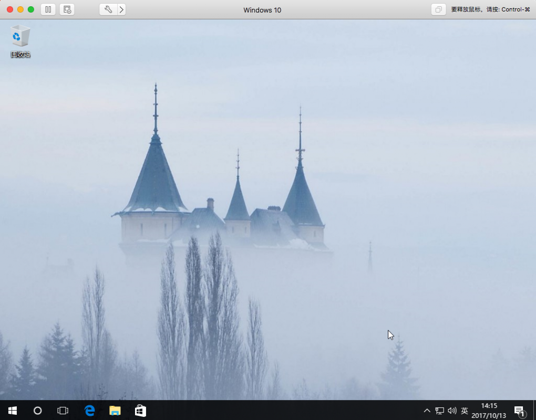The width and height of the screenshot is (536, 420).
Task: Open VM settings wrench icon
Action: [x=108, y=9]
